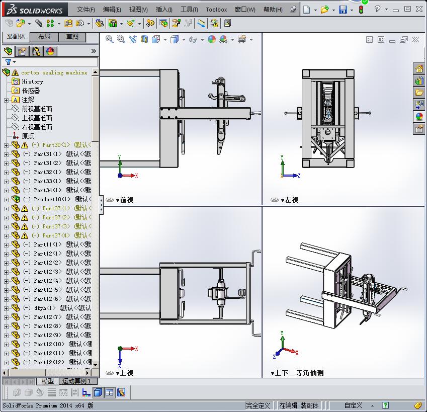Screen dimensions: 427x412
Task: Click Performance Evaluation warning icon
Action: (x=215, y=24)
